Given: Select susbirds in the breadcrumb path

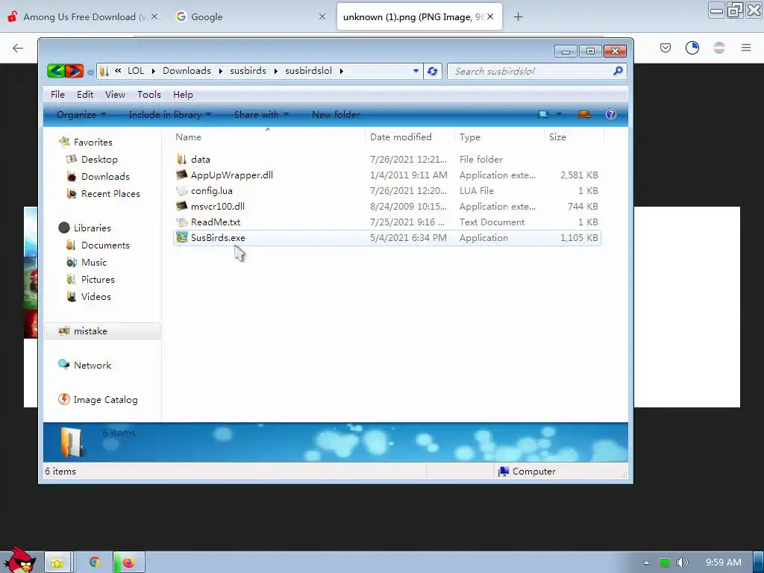Looking at the screenshot, I should (248, 71).
